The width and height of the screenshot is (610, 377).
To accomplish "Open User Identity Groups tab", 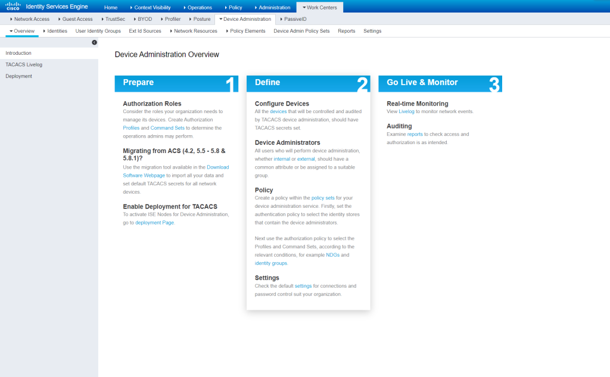I will [98, 31].
